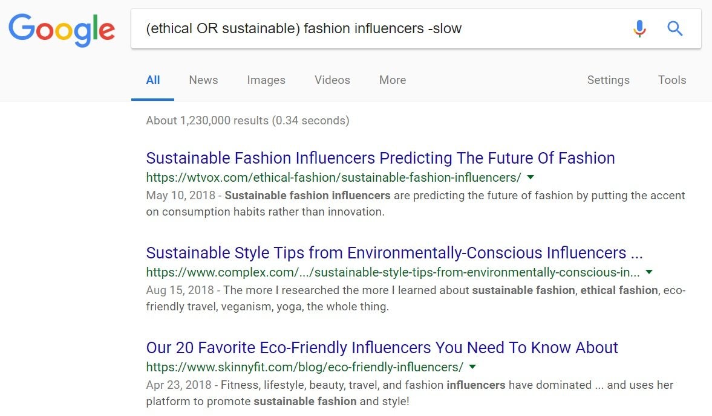
Task: Expand the dropdown arrow beside the skinnyfit.com URL
Action: point(472,367)
